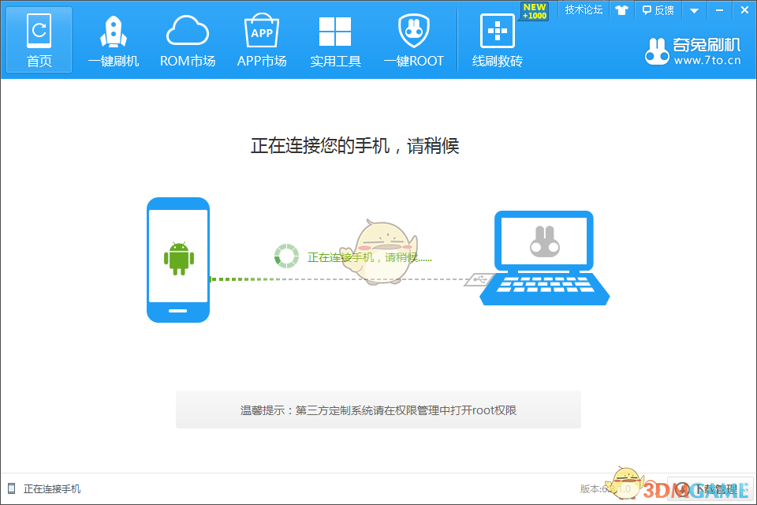Open the 技术论坛 tech forum
Screen dimensions: 757x505
click(x=583, y=9)
